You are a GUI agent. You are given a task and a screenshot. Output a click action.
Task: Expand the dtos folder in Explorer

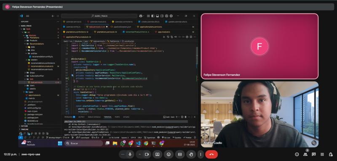tap(33, 50)
